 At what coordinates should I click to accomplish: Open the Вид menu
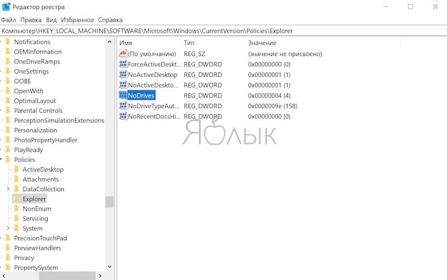pos(51,20)
